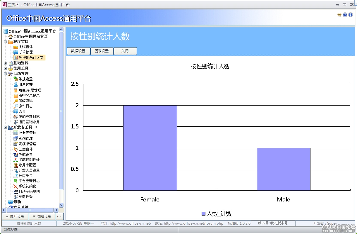Click the 角色/权限管理 lock icon
The height and width of the screenshot is (234, 357).
tap(16, 90)
